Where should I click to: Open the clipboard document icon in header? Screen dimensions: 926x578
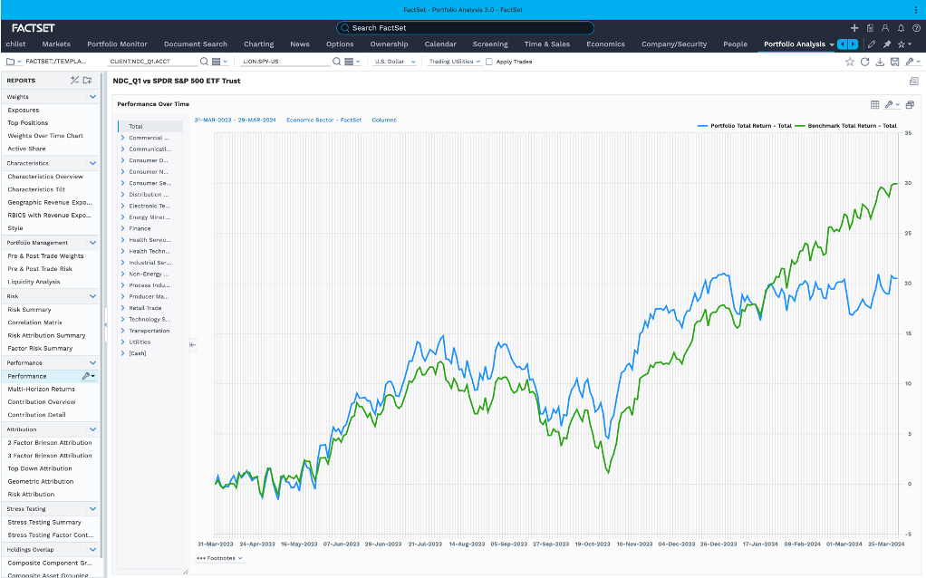point(870,28)
